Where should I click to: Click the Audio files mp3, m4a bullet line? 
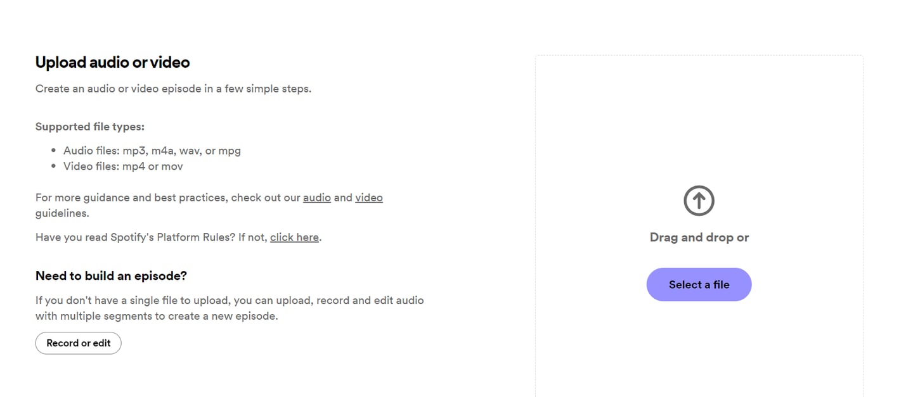click(x=152, y=151)
